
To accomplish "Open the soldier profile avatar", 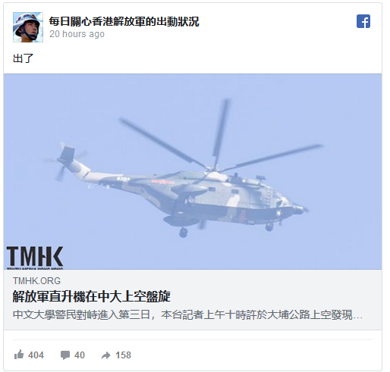I will (28, 27).
